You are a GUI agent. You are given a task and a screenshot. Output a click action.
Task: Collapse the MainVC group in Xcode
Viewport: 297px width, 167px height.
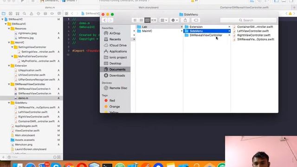[9, 42]
